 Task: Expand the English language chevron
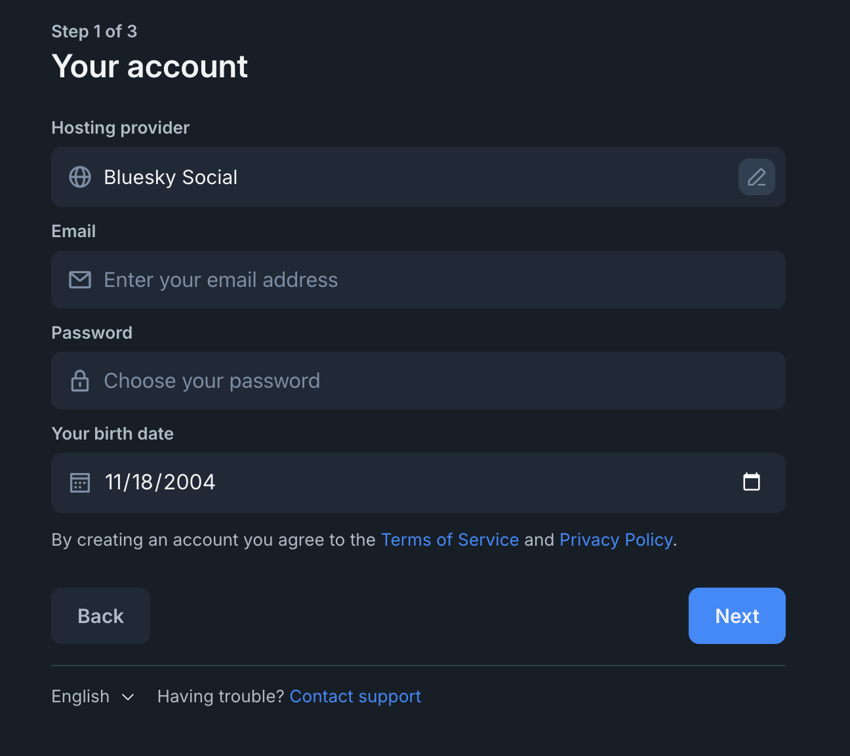(x=128, y=697)
